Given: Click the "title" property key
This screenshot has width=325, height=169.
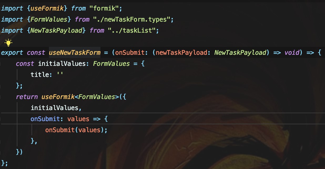Looking at the screenshot, I should coord(40,75).
